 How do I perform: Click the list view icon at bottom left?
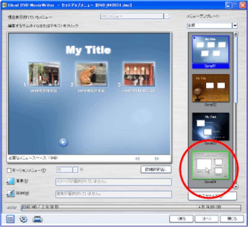pos(10,219)
